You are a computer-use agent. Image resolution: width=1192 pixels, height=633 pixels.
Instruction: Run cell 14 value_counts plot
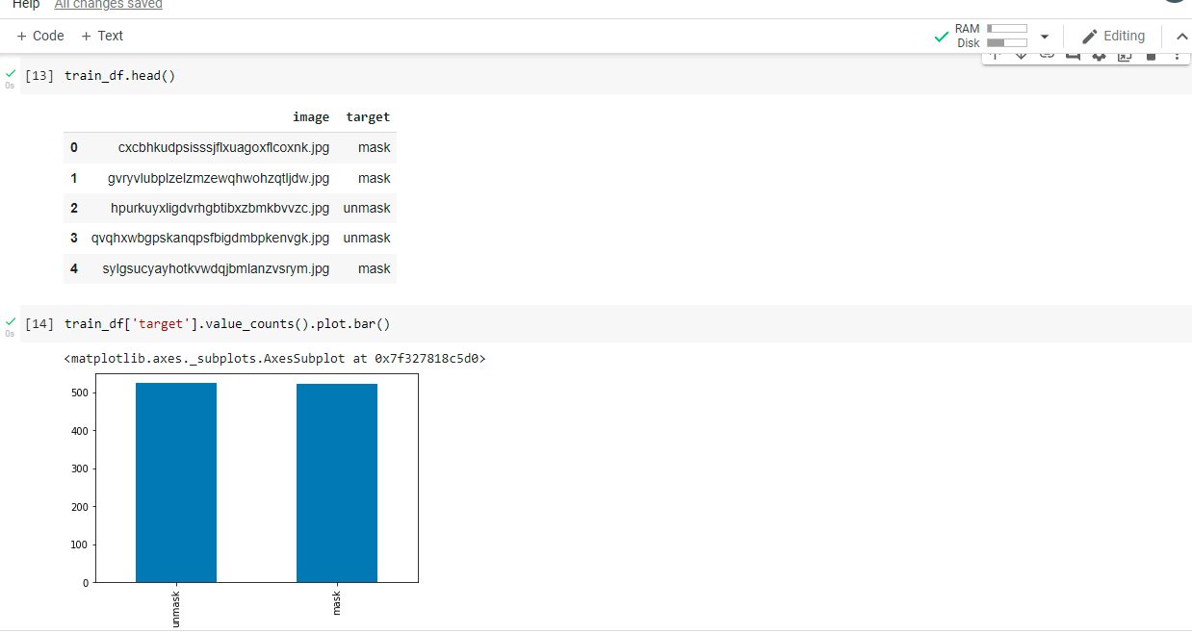pyautogui.click(x=39, y=324)
